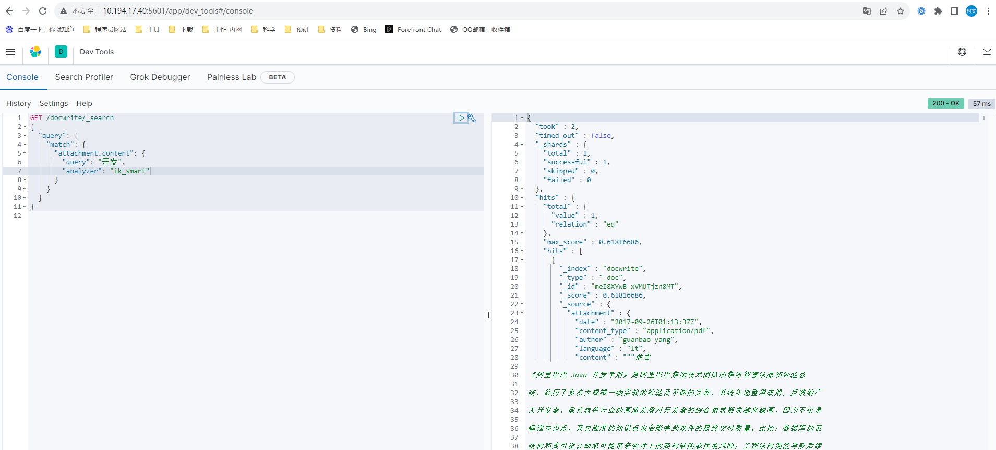996x450 pixels.
Task: Open the hamburger navigation menu
Action: point(10,52)
